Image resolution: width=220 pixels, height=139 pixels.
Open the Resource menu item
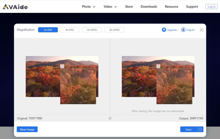coord(172,7)
